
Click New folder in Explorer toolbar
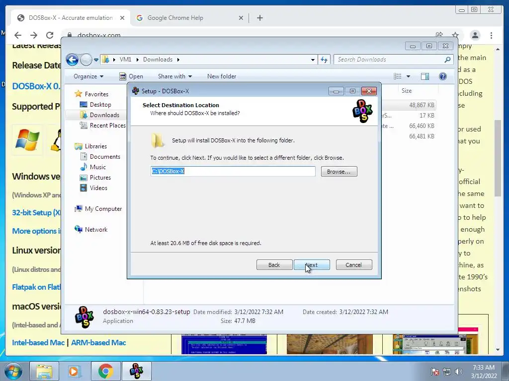222,76
